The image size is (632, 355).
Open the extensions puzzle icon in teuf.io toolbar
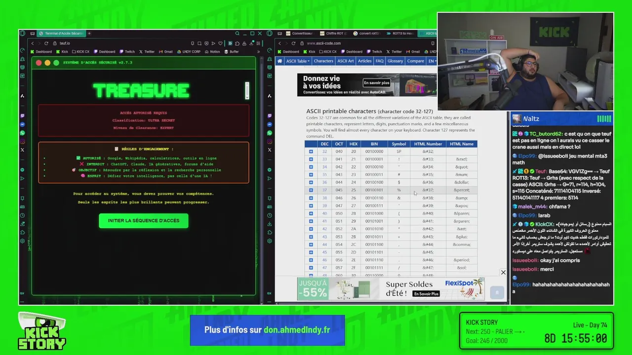coord(237,43)
